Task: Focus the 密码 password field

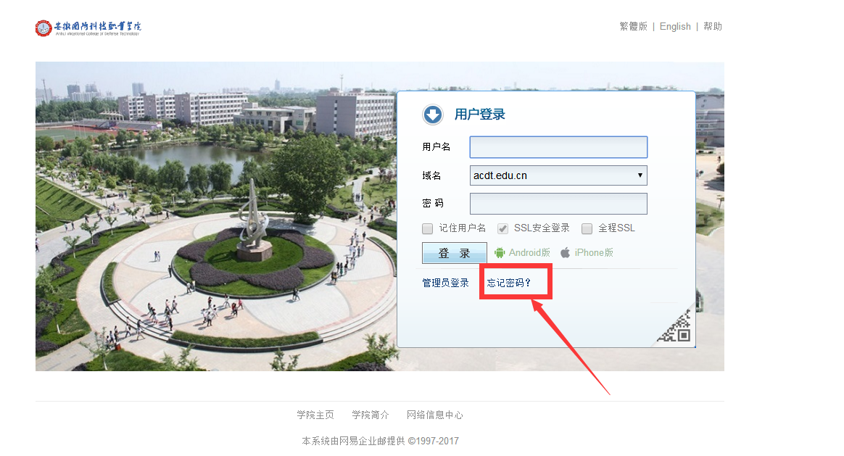Action: tap(558, 204)
